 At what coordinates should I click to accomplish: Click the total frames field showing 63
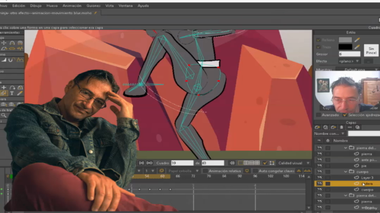coord(213,163)
